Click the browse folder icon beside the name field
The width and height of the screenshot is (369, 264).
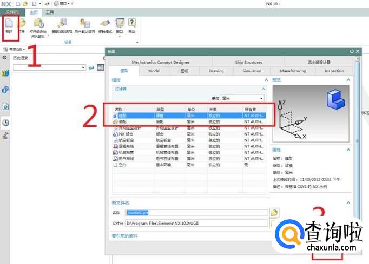(274, 213)
